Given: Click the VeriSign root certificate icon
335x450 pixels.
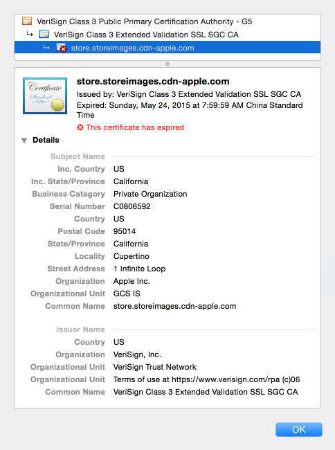Looking at the screenshot, I should (27, 21).
